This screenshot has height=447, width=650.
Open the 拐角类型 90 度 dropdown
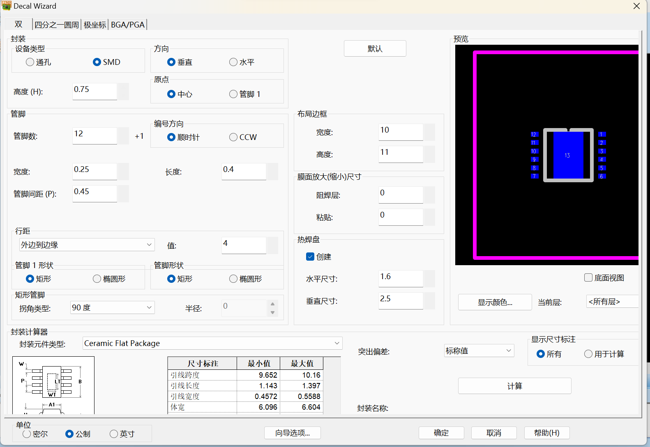[113, 307]
